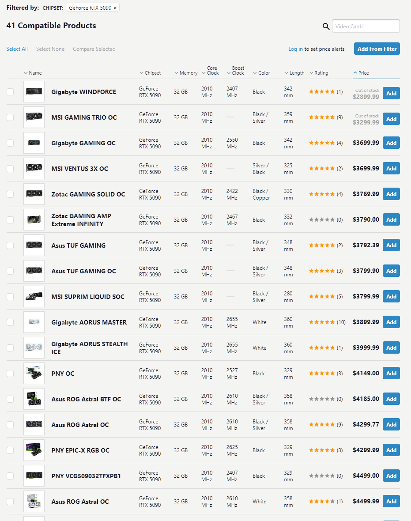Check the MSI VENTUS 3X OC checkbox

coord(10,169)
